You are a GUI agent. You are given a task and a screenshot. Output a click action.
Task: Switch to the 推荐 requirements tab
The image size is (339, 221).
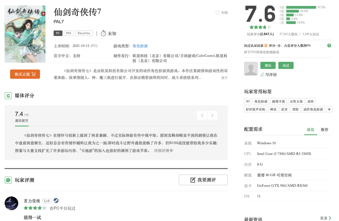[324, 130]
